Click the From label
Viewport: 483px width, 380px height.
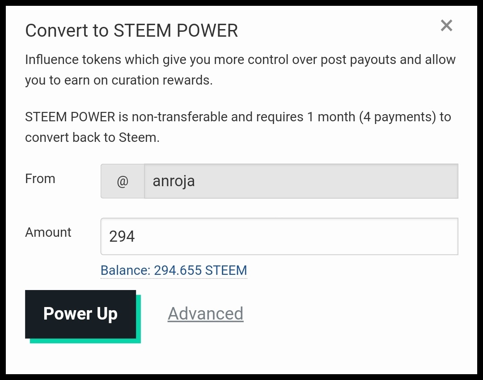[x=40, y=179]
